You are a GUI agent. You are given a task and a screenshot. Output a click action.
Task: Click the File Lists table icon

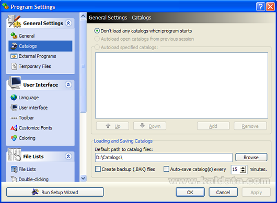coord(14,169)
